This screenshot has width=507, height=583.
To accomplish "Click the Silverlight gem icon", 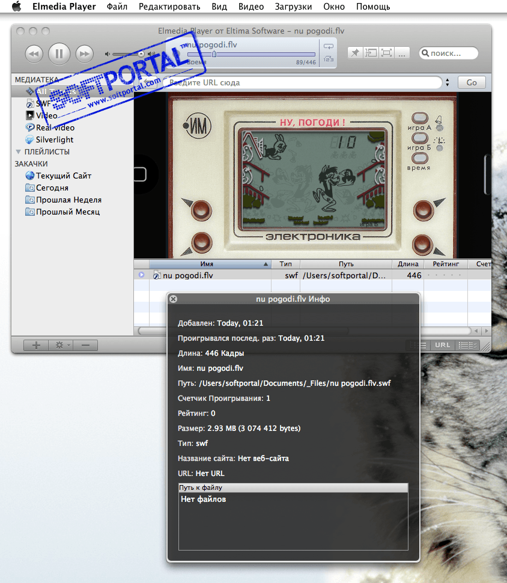I will point(30,140).
